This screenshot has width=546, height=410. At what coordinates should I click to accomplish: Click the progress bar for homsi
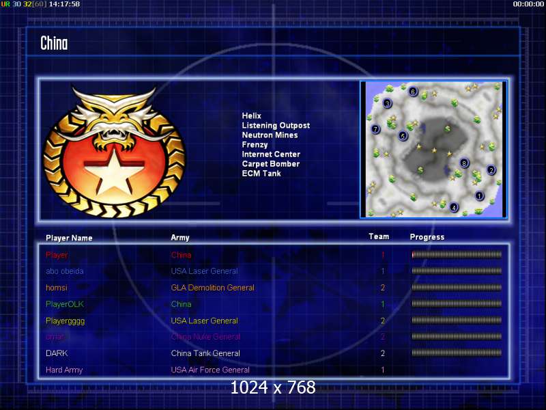[457, 288]
